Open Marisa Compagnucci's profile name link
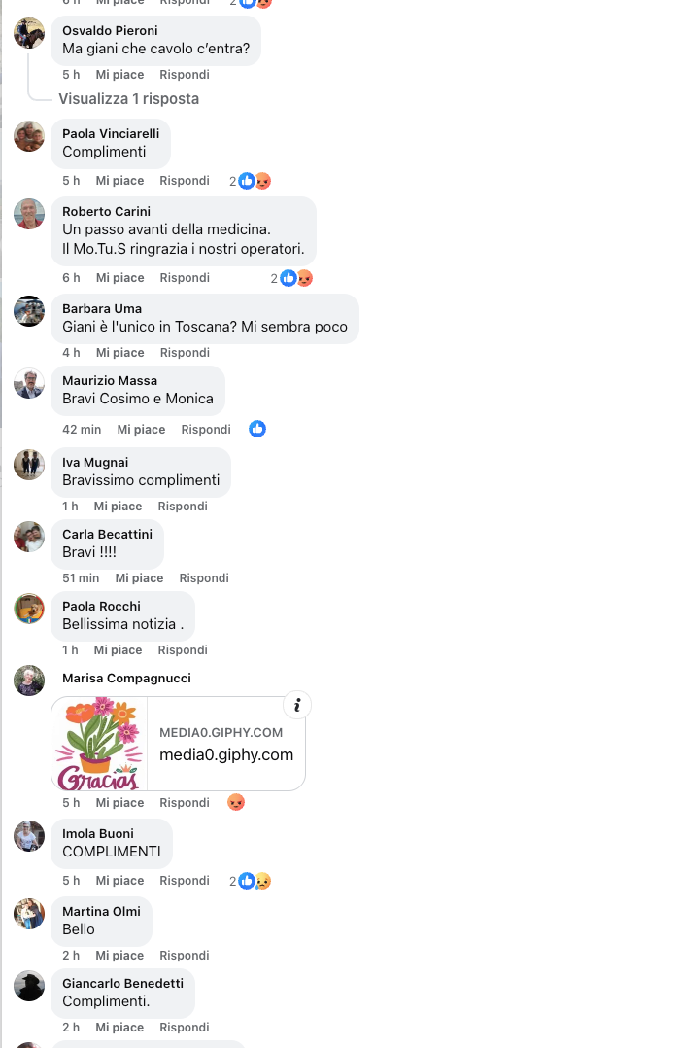The height and width of the screenshot is (1048, 680). [127, 678]
